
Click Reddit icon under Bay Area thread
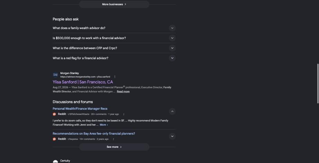[54, 139]
